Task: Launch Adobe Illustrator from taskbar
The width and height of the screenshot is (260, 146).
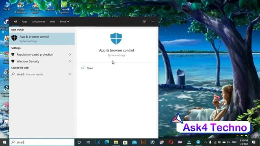Action: [x=143, y=142]
